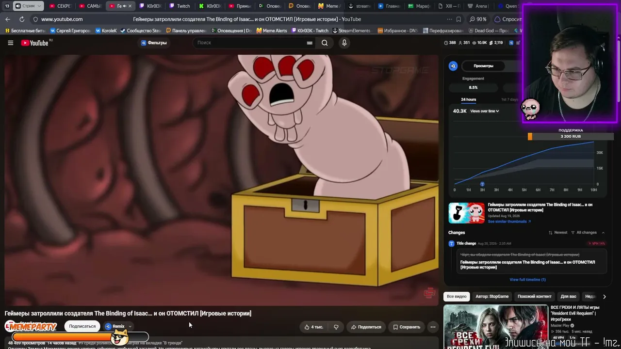Open the YouTube guide hamburger menu
621x349 pixels.
(10, 43)
